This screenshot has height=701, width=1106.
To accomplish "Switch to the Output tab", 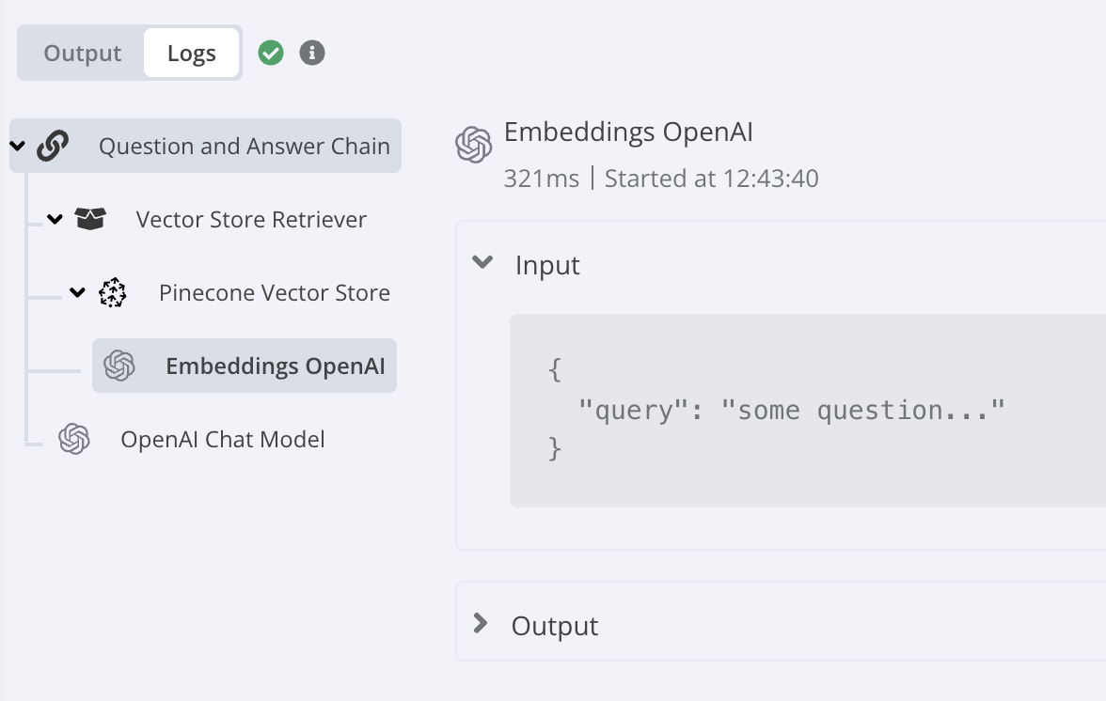I will (83, 53).
